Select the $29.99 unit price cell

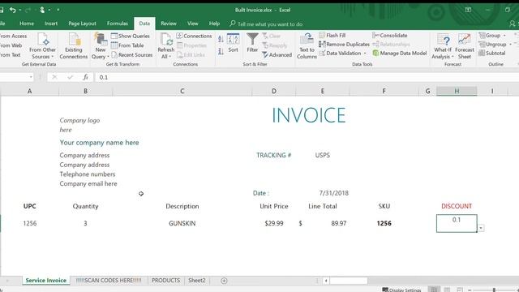[x=274, y=223]
